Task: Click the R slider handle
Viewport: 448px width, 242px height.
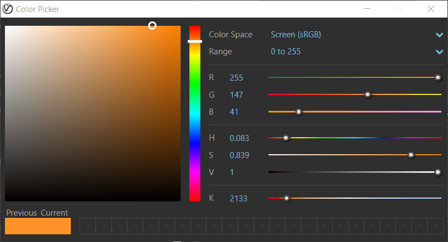Action: coord(438,77)
